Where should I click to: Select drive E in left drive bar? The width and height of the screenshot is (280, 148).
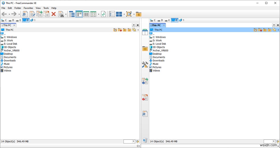point(18,20)
